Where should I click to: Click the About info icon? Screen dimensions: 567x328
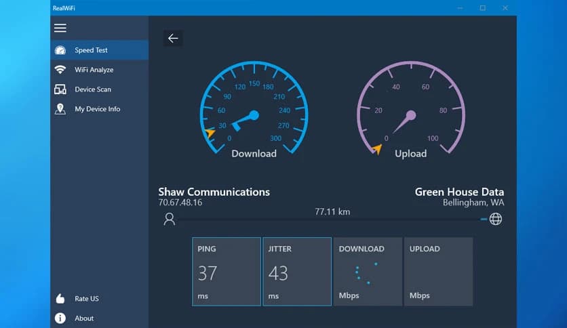[60, 318]
